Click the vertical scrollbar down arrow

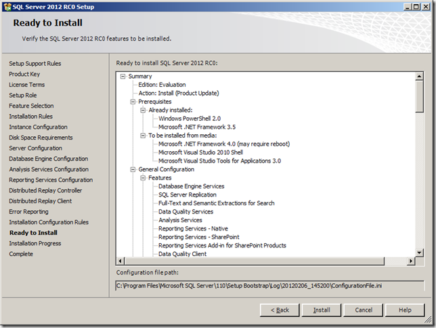[x=419, y=253]
